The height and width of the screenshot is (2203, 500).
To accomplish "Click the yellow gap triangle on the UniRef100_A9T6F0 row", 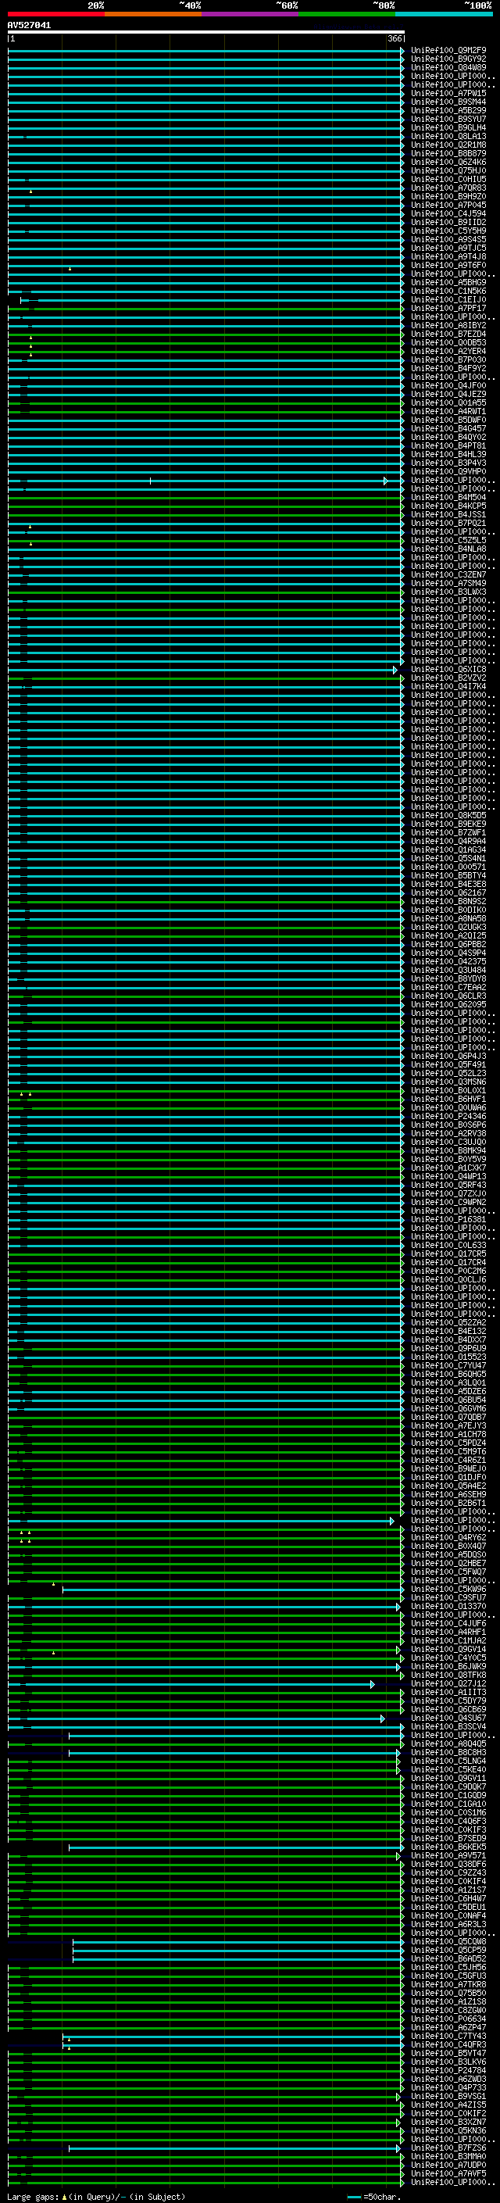I will coord(70,269).
